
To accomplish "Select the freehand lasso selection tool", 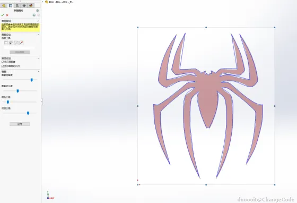I will 11,43.
